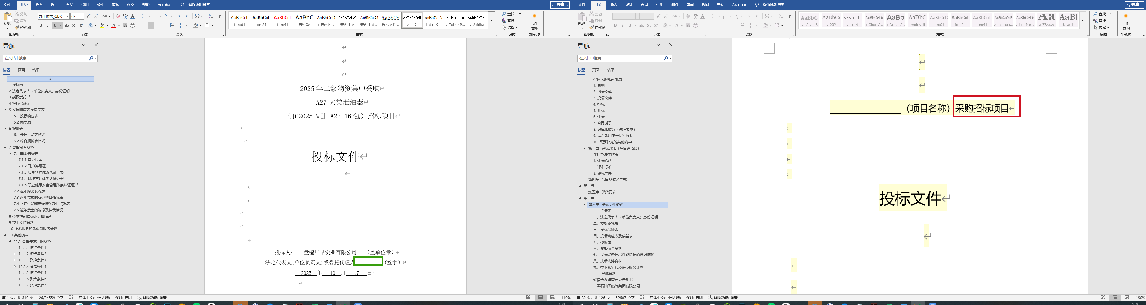Increase paragraph indent in the left window

tap(188, 16)
